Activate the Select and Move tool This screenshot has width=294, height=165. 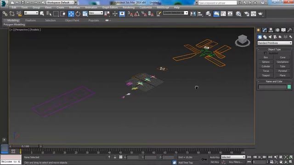(71, 14)
